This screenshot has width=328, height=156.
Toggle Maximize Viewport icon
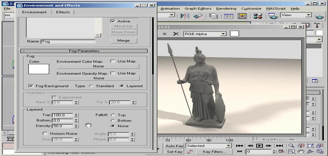point(320,151)
